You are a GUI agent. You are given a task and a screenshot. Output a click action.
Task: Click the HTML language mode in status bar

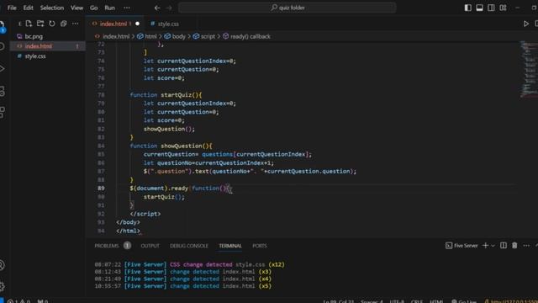tap(436, 301)
